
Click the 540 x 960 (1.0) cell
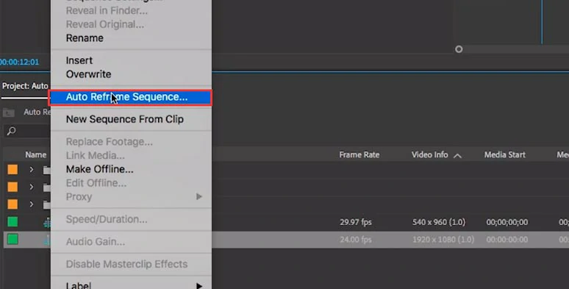[x=439, y=222]
